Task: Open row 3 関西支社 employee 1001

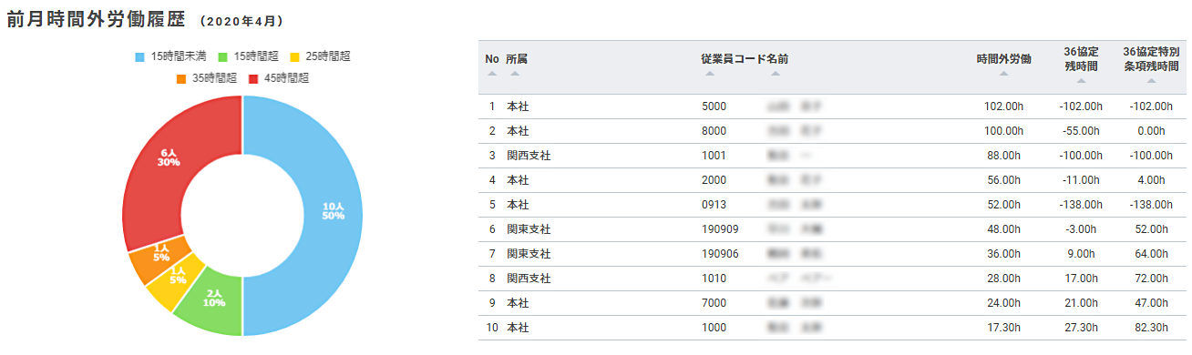Action: (835, 156)
